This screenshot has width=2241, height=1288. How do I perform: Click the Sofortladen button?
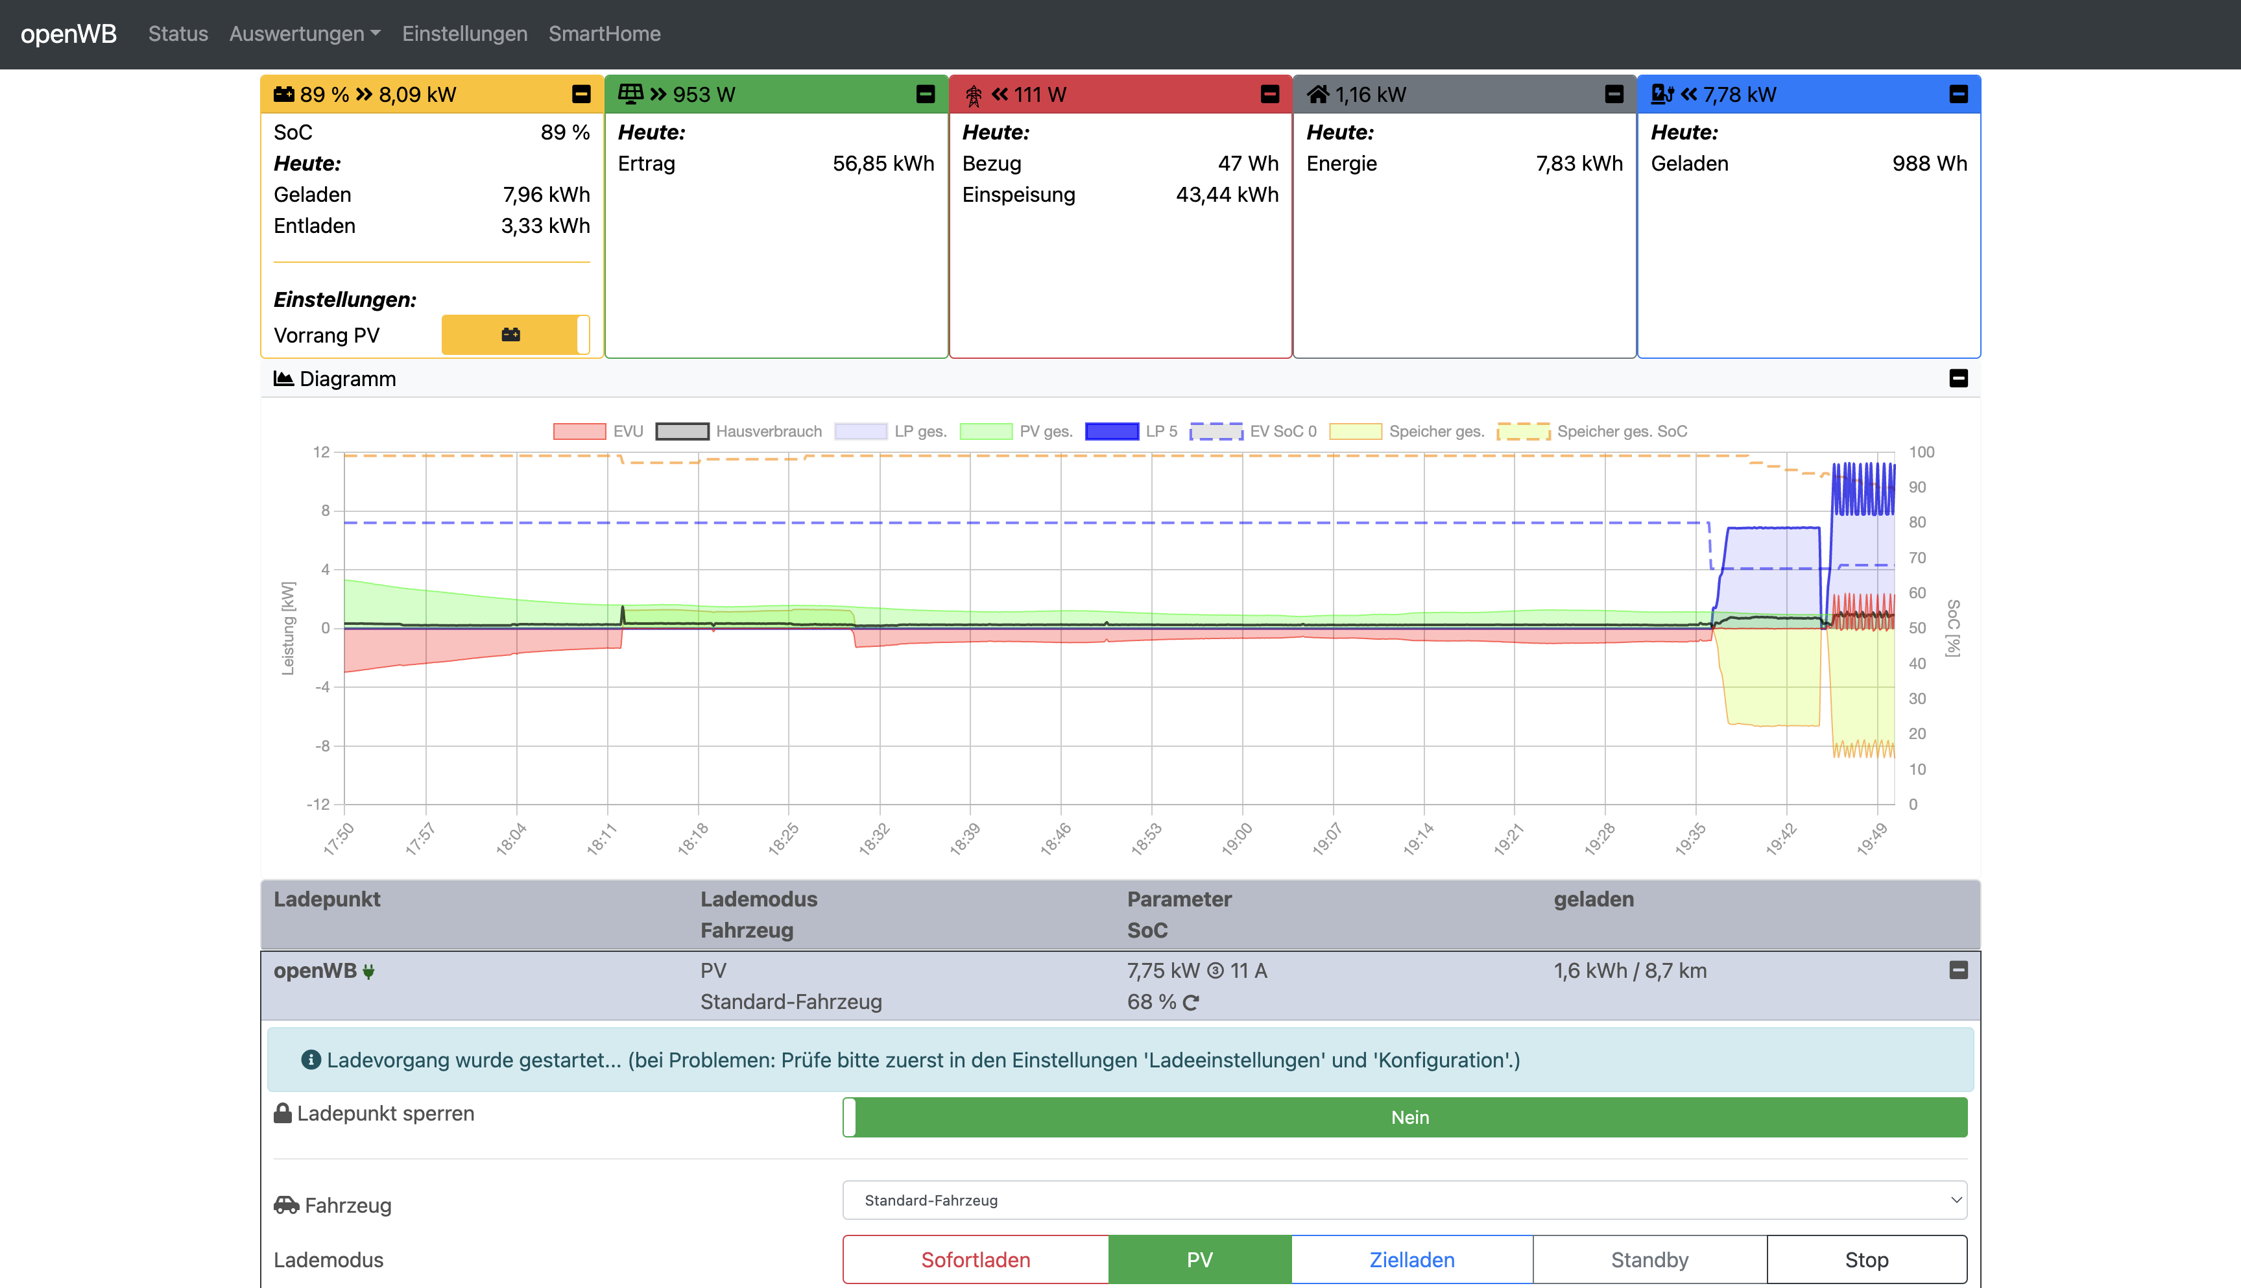(975, 1259)
